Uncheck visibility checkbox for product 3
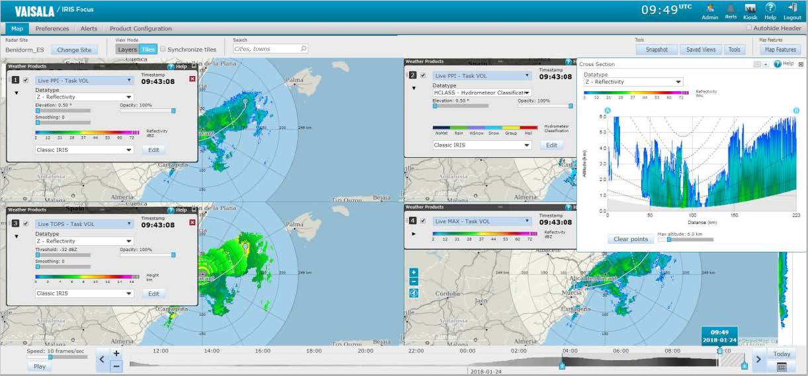This screenshot has width=808, height=376. click(26, 223)
